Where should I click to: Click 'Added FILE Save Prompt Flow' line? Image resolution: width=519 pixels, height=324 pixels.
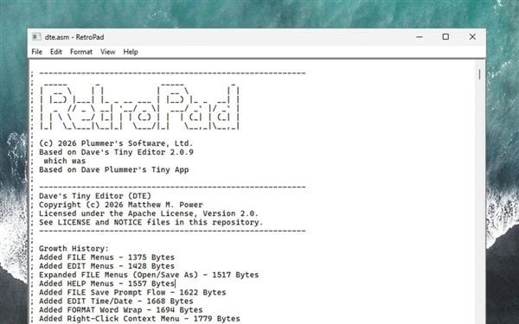click(x=132, y=293)
